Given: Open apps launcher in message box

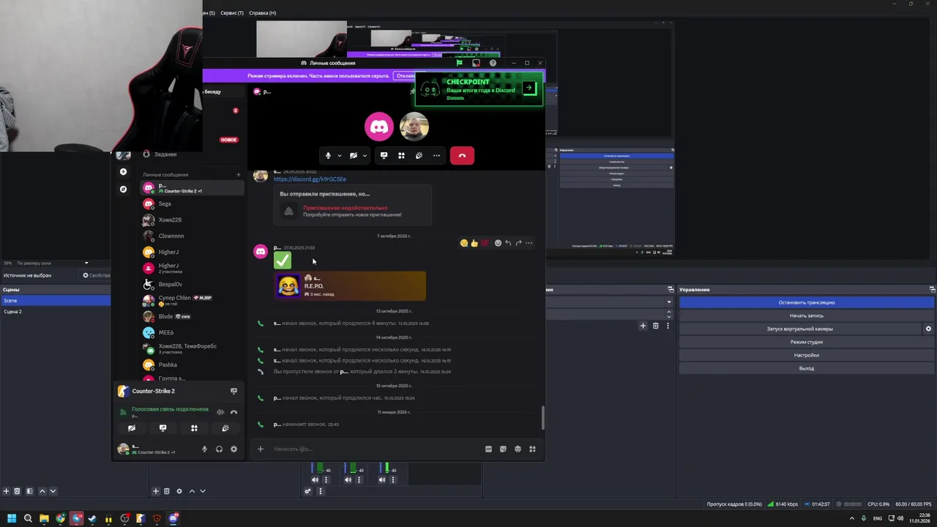Looking at the screenshot, I should coord(532,449).
